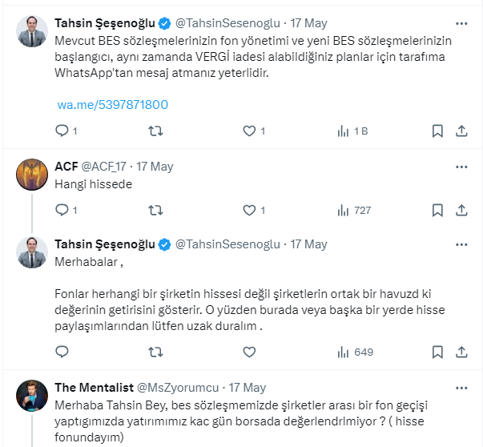The height and width of the screenshot is (447, 483).
Task: Open The Mentalist's profile picture
Action: click(33, 395)
